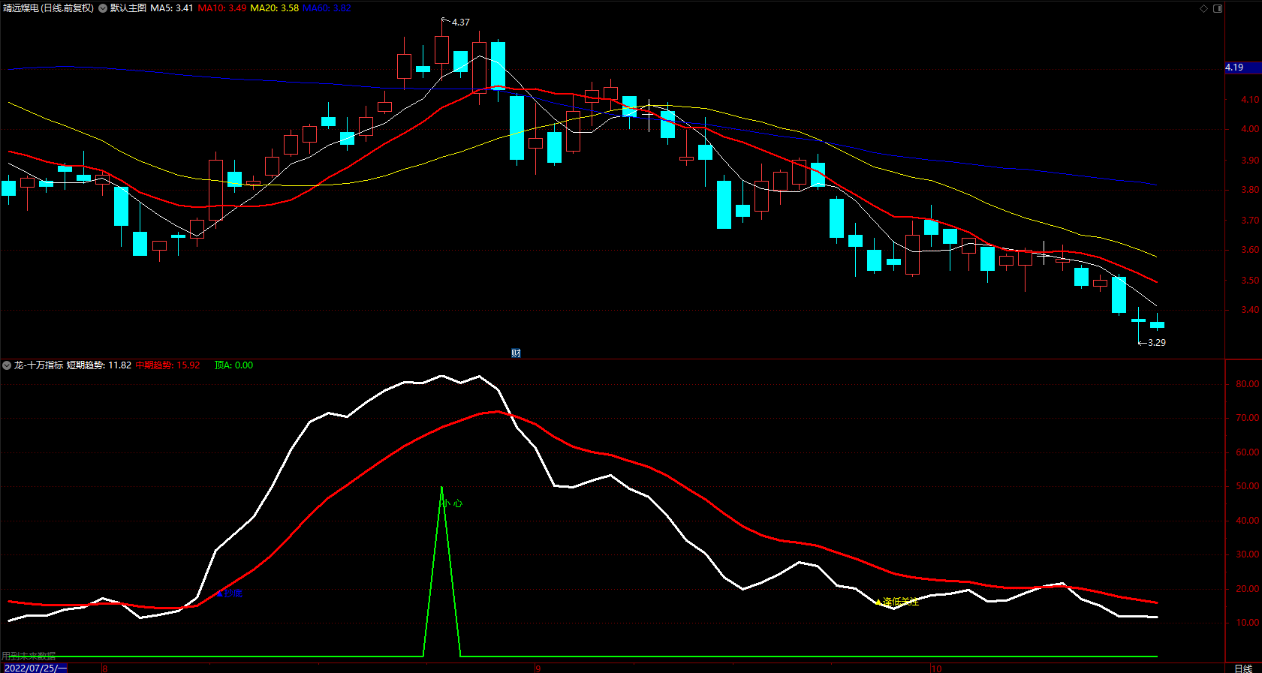1262x673 pixels.
Task: Click the 小心 warning label at the green spike
Action: (453, 503)
